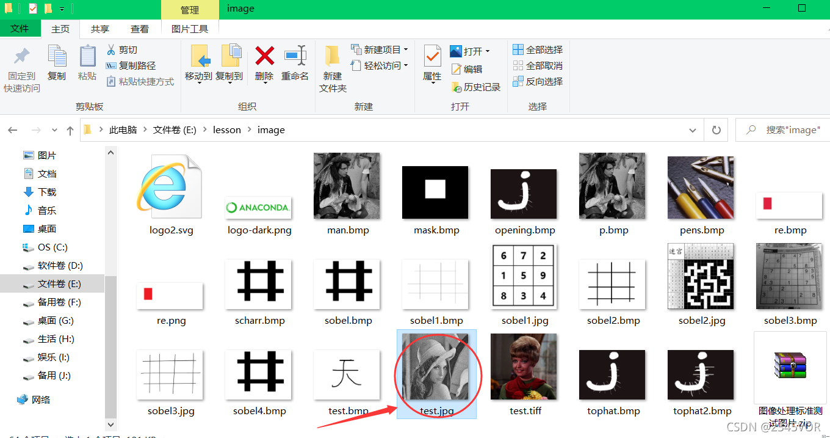Pin folder using 固定到快速访问 icon
830x438 pixels.
coord(21,68)
